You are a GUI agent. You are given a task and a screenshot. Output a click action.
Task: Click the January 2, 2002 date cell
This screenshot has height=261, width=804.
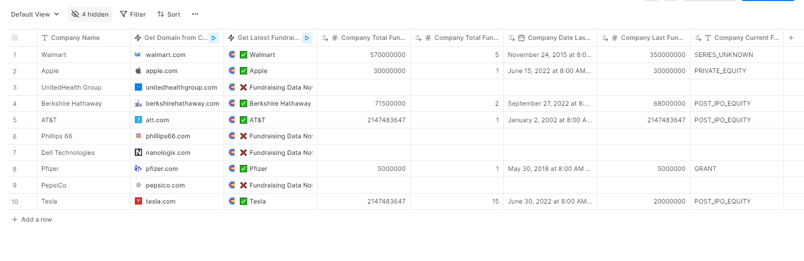pyautogui.click(x=550, y=120)
